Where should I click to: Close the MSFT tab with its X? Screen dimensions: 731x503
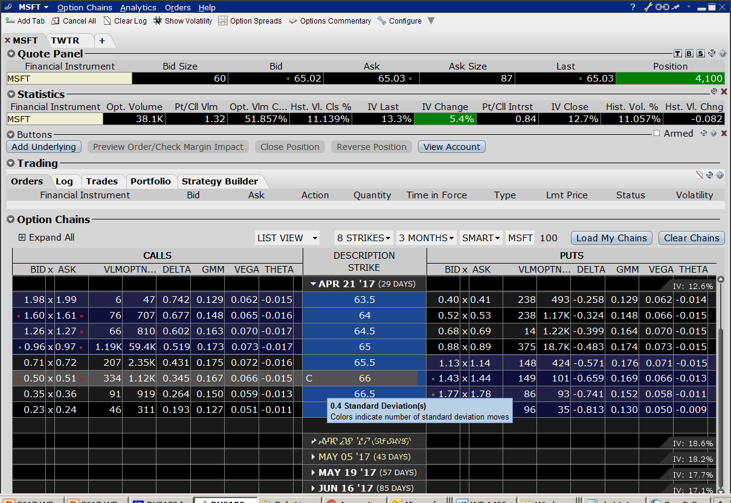(8, 41)
